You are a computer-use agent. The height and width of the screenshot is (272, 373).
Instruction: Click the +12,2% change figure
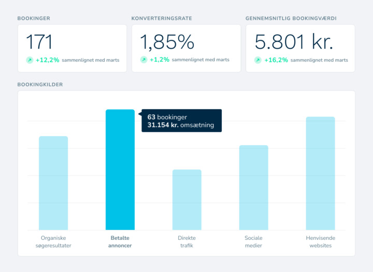[x=47, y=60]
